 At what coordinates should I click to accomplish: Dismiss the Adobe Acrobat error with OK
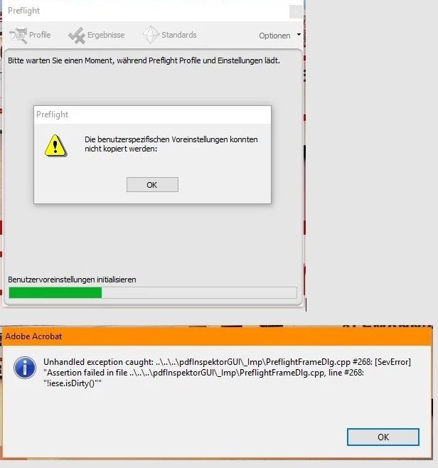click(383, 437)
